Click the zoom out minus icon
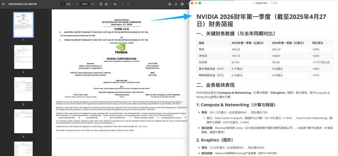Viewport: 338px width, 156px height. tap(77, 4)
